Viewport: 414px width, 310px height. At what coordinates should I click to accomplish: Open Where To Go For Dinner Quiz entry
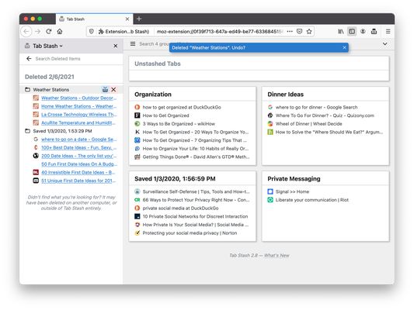[325, 115]
